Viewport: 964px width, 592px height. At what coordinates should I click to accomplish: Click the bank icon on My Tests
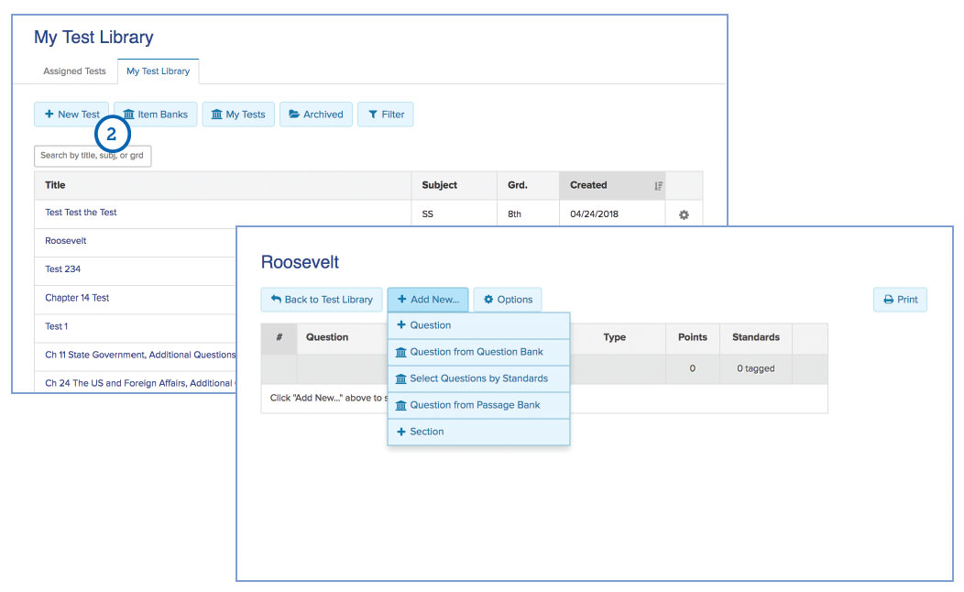[x=216, y=114]
